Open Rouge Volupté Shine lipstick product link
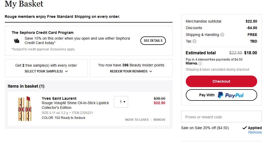Viewport: 264px width, 143px height. coord(75,105)
